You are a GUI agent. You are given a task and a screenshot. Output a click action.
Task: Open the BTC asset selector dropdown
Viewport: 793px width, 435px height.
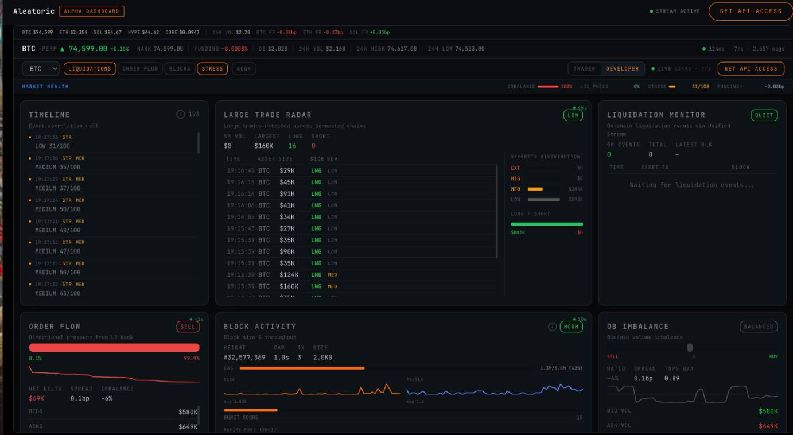[x=41, y=69]
